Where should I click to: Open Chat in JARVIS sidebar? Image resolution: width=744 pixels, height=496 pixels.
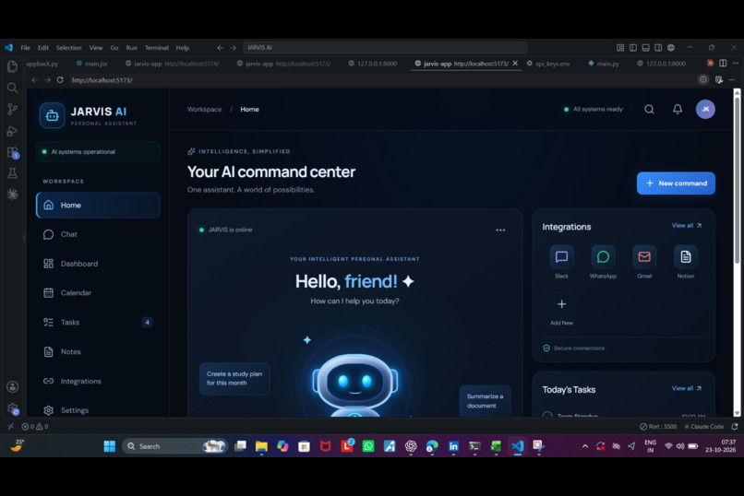tap(98, 234)
